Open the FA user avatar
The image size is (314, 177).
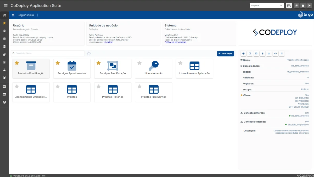pyautogui.click(x=289, y=5)
